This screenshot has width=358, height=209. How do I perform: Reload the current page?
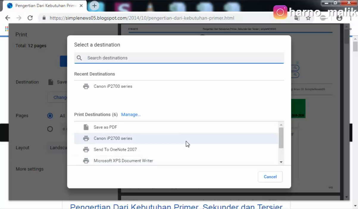pyautogui.click(x=30, y=18)
